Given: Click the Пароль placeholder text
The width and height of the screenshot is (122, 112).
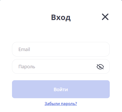Looking at the screenshot, I should coord(27,67).
